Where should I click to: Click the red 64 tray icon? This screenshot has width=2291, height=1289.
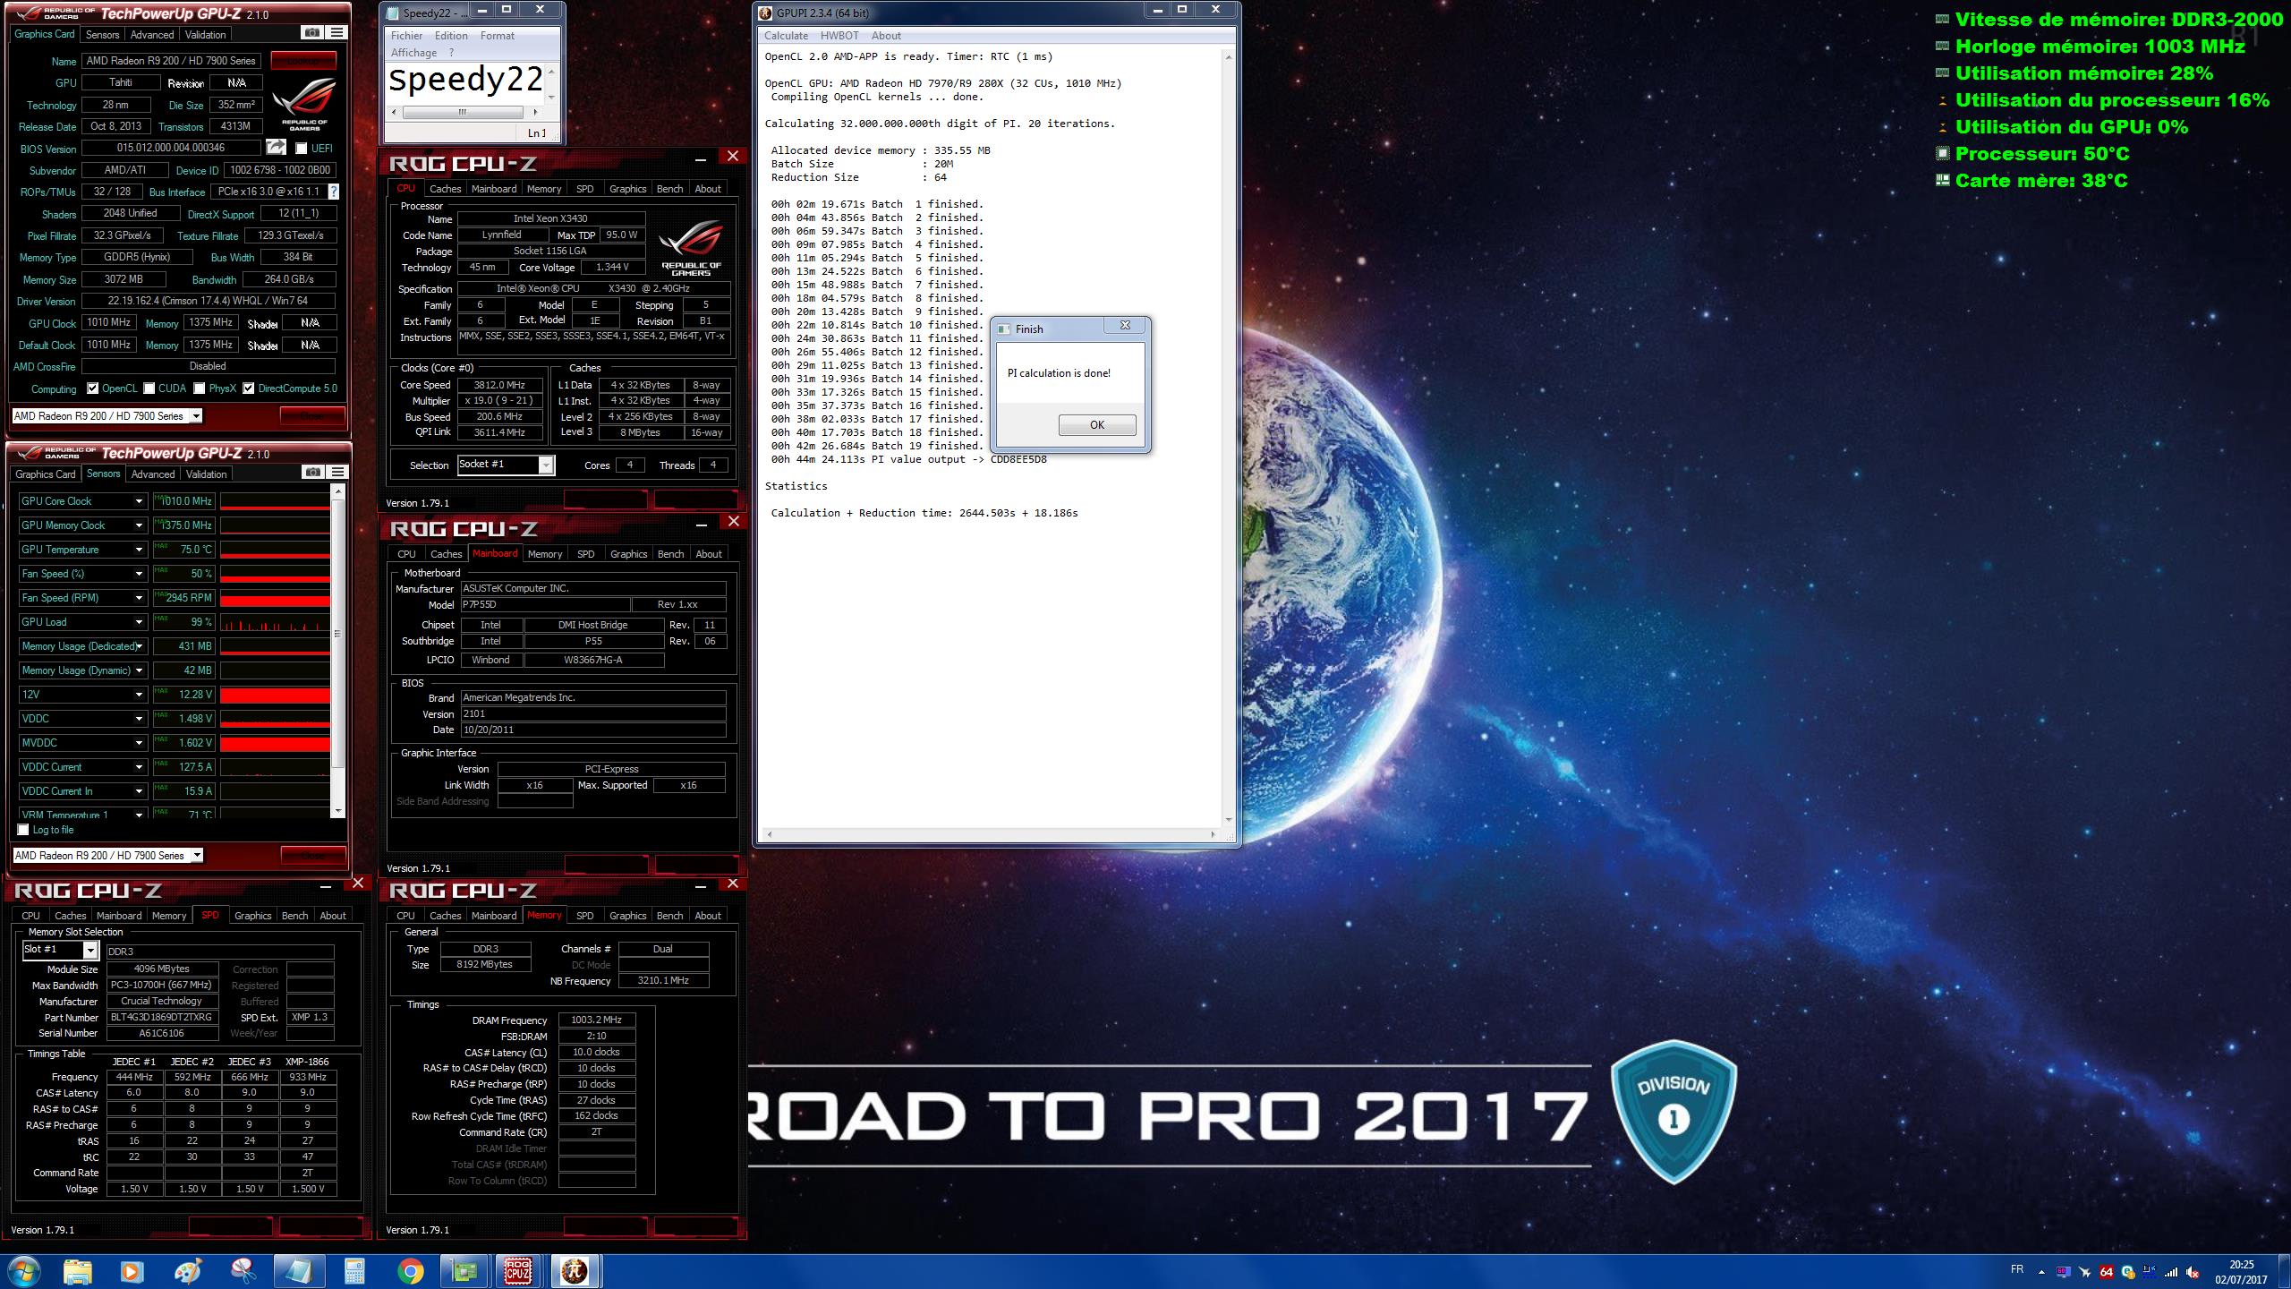point(2106,1272)
